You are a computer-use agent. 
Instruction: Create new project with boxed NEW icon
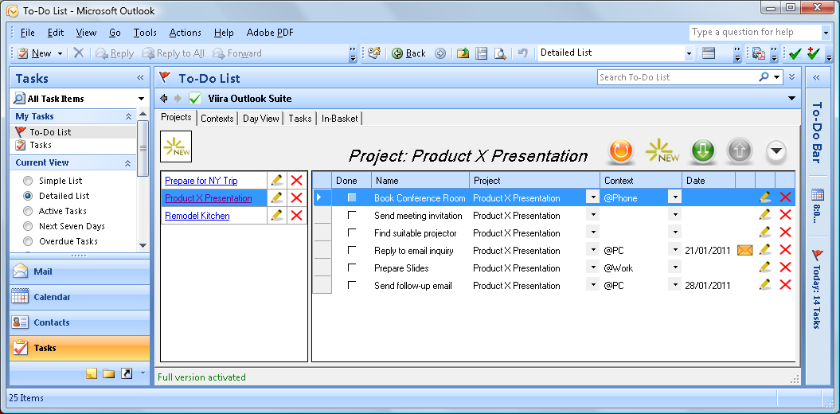click(x=176, y=146)
